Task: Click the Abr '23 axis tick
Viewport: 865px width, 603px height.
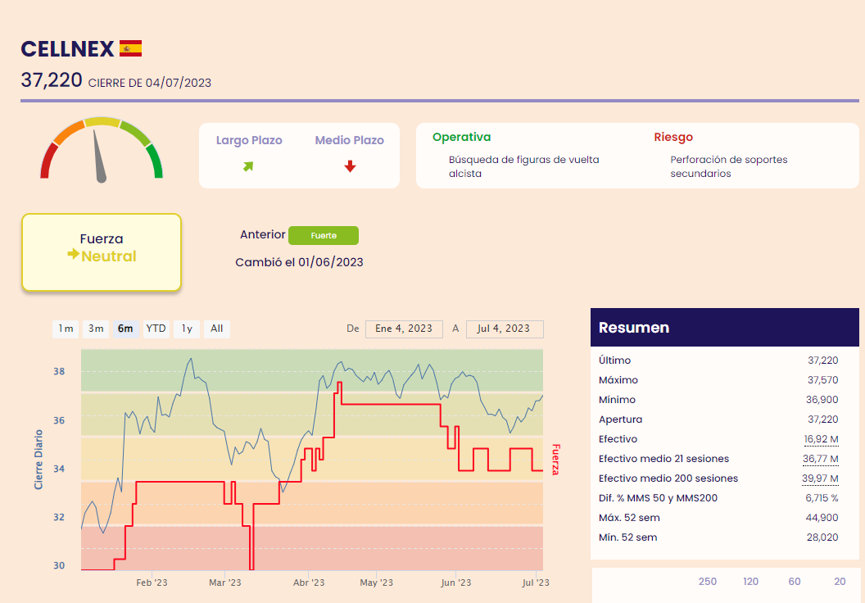Action: pyautogui.click(x=309, y=583)
